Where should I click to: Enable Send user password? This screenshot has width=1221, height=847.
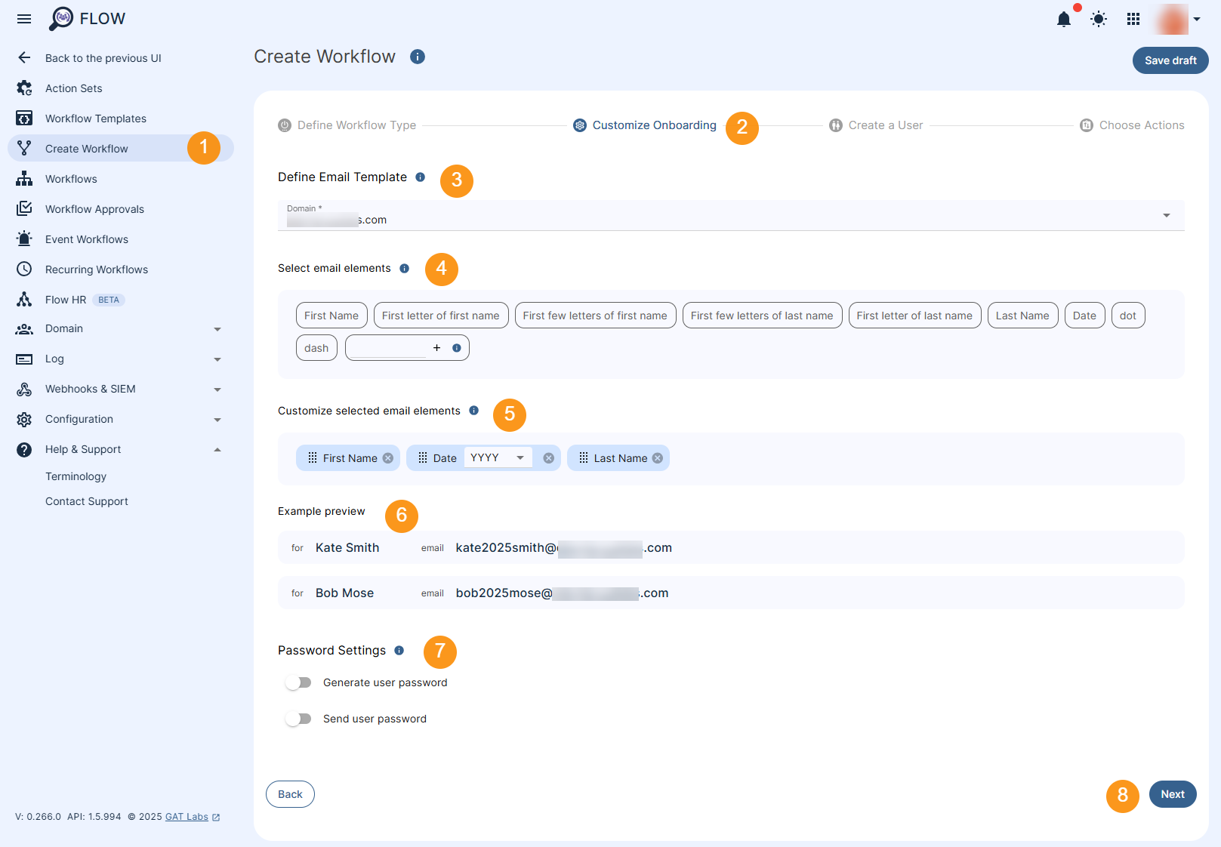(298, 718)
